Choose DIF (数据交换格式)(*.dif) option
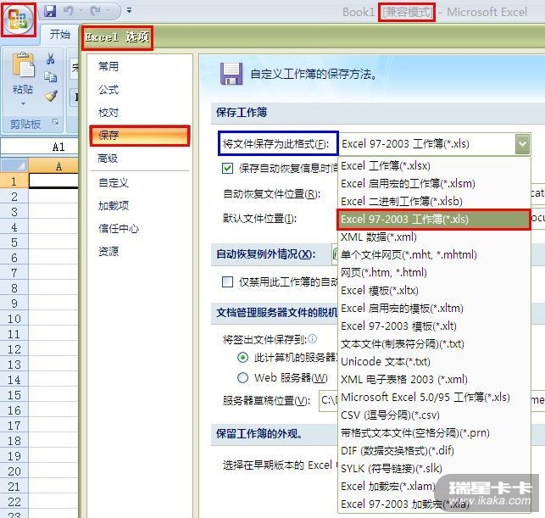Screen dimensions: 545x518 [434, 451]
